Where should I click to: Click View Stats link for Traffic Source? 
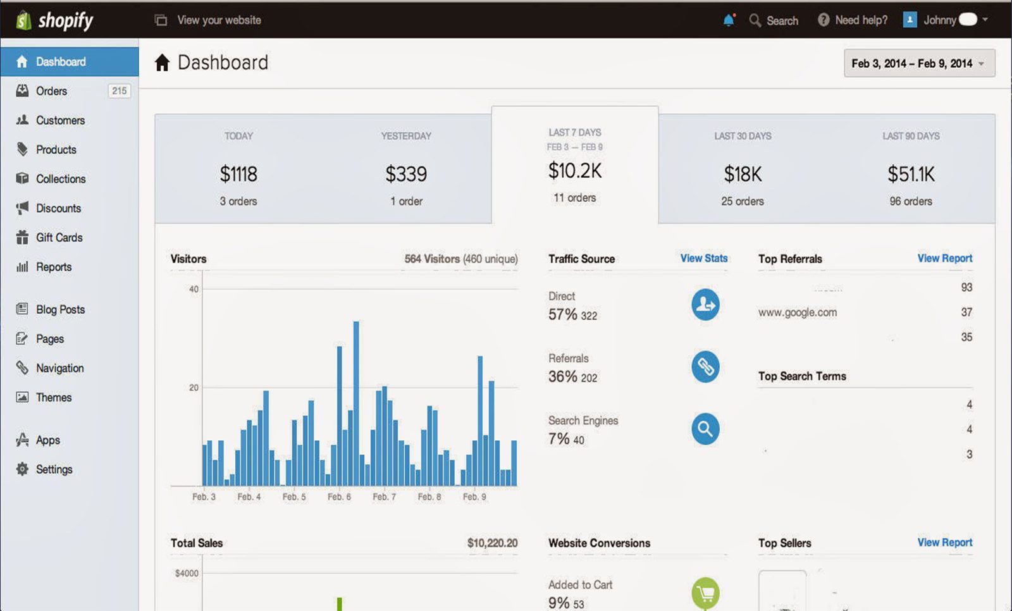pos(703,258)
